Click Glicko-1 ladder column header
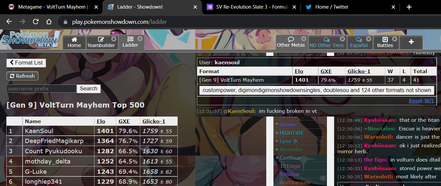This screenshot has height=186, width=441. click(x=154, y=121)
